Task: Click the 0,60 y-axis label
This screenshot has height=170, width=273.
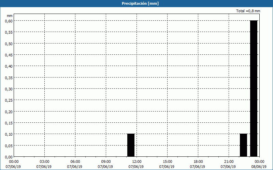Action: (9, 21)
